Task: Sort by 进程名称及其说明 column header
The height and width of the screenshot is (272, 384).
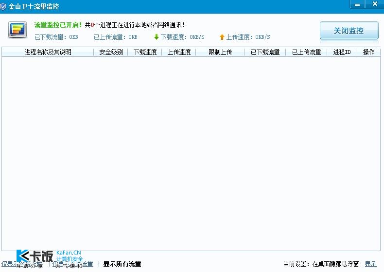Action: coord(48,52)
